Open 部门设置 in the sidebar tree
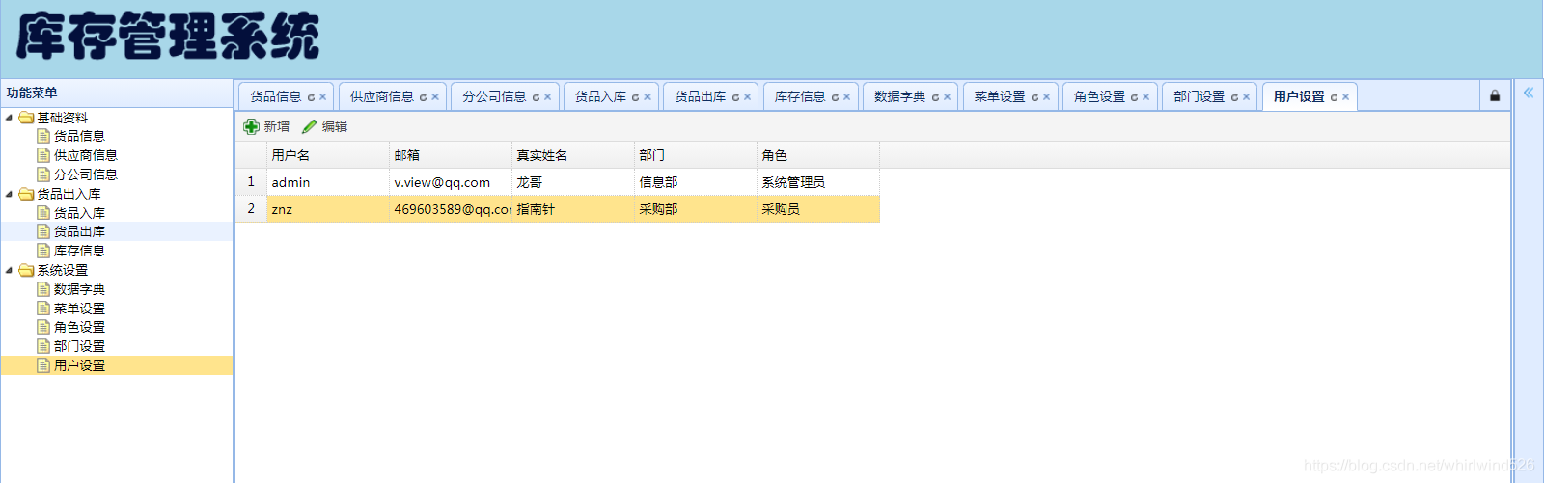The image size is (1544, 483). point(79,346)
